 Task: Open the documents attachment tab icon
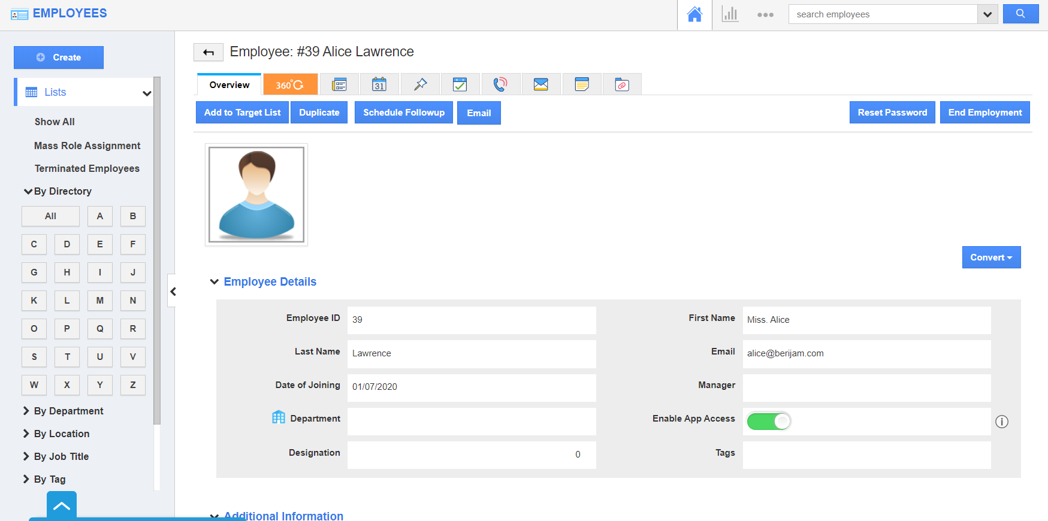tap(622, 84)
